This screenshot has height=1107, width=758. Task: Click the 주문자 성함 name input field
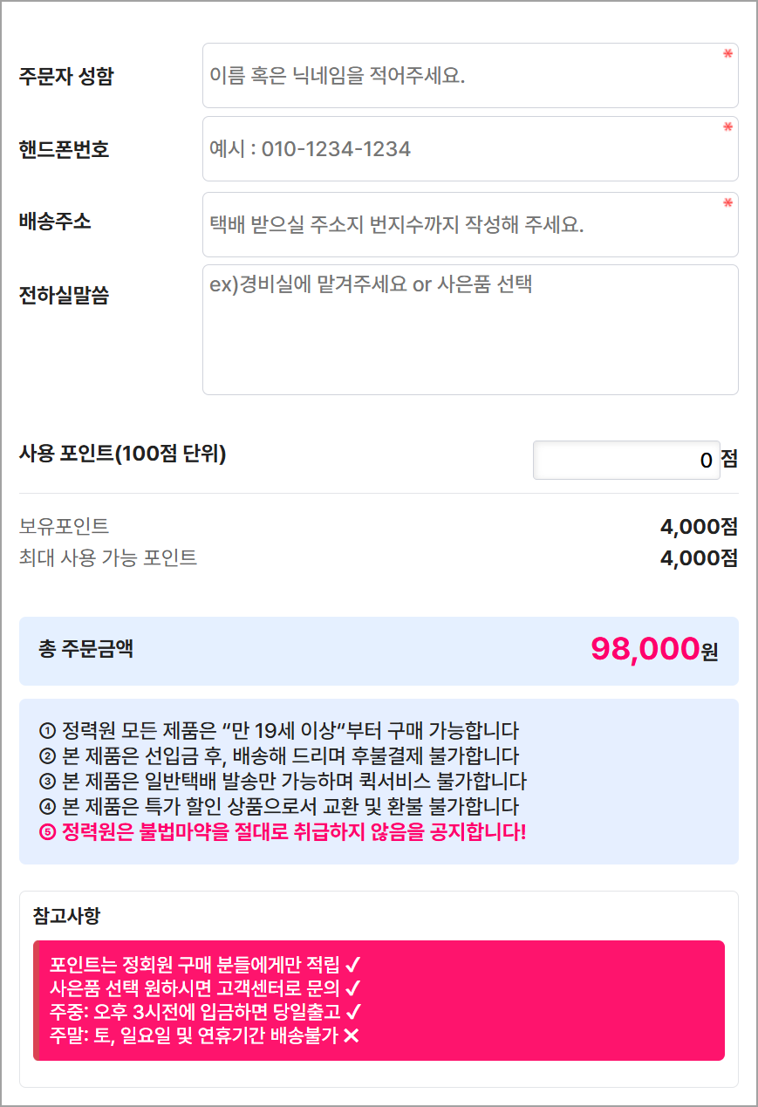pyautogui.click(x=469, y=76)
